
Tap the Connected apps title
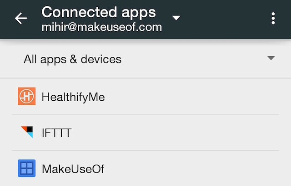99,12
